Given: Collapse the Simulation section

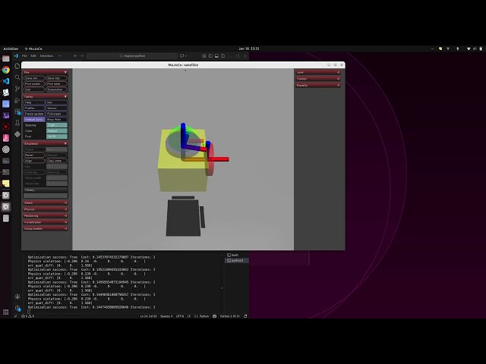Looking at the screenshot, I should coord(46,143).
